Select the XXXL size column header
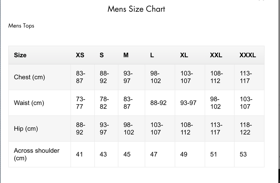 [247, 55]
